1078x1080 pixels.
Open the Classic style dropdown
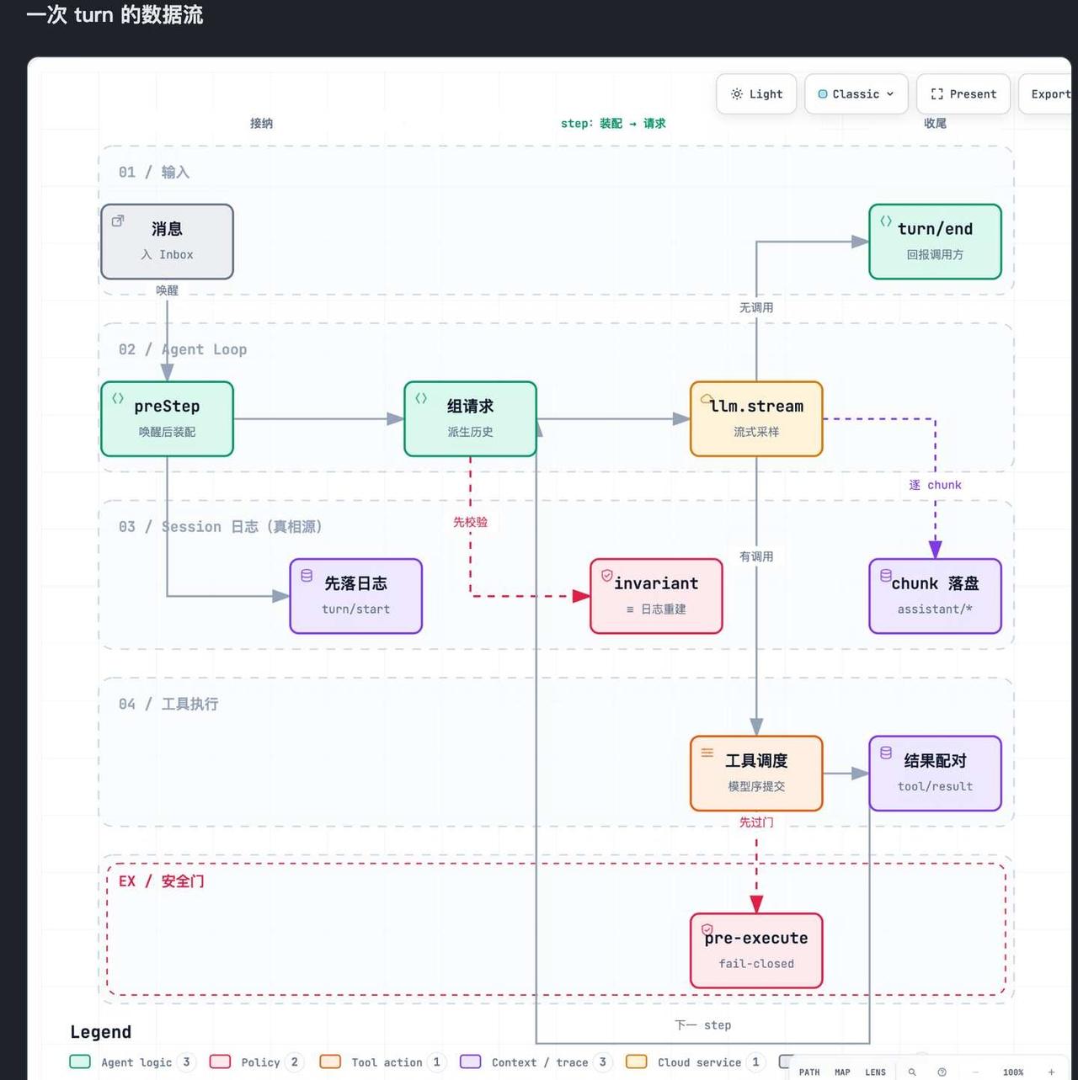(856, 94)
